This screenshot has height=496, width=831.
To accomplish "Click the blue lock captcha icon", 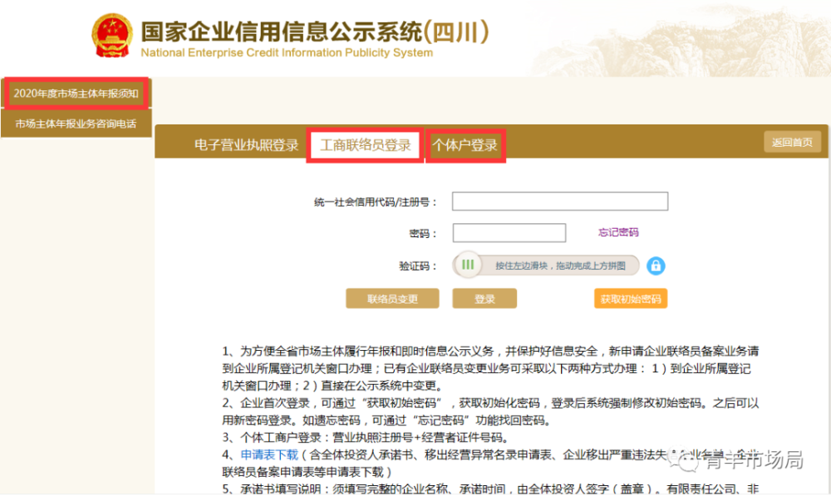I will (656, 265).
